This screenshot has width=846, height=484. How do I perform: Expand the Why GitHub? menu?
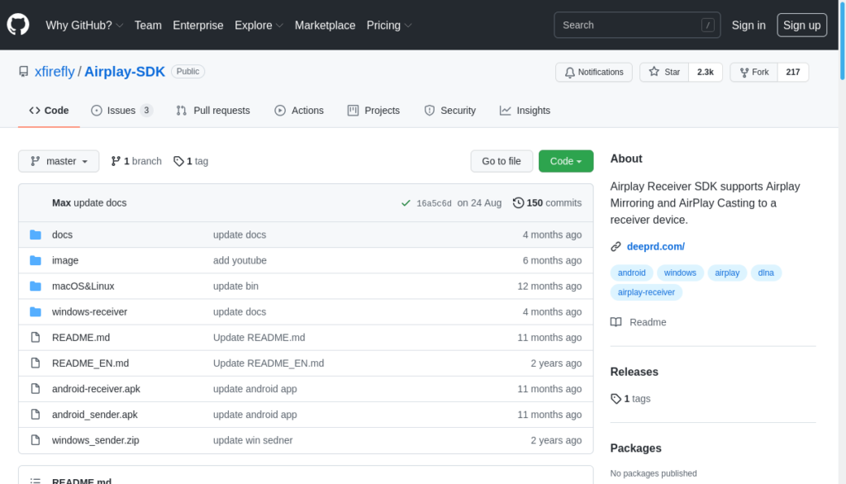point(84,25)
